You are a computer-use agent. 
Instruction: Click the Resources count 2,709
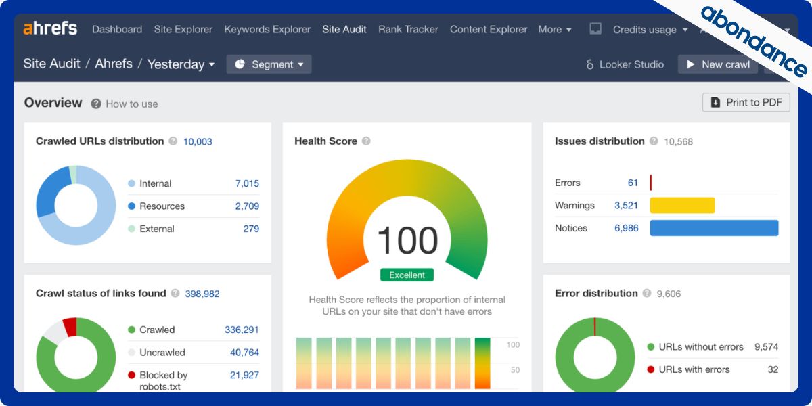(247, 206)
